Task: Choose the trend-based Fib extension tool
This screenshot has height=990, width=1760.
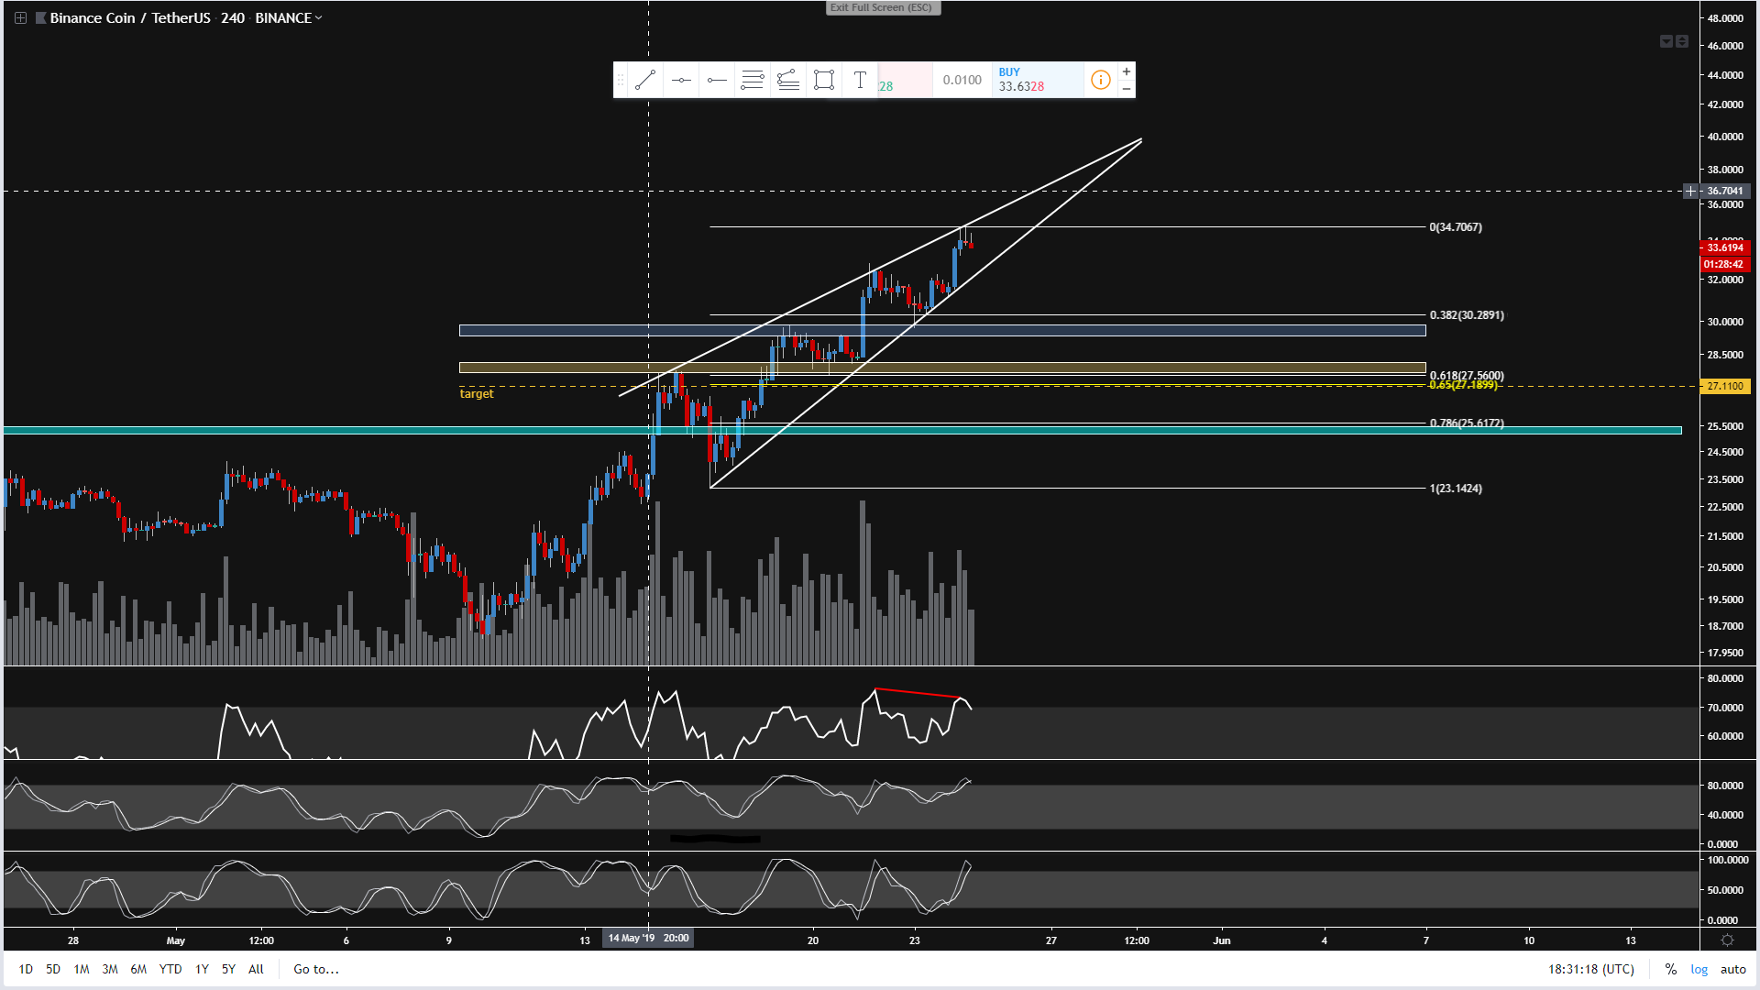Action: pos(788,80)
